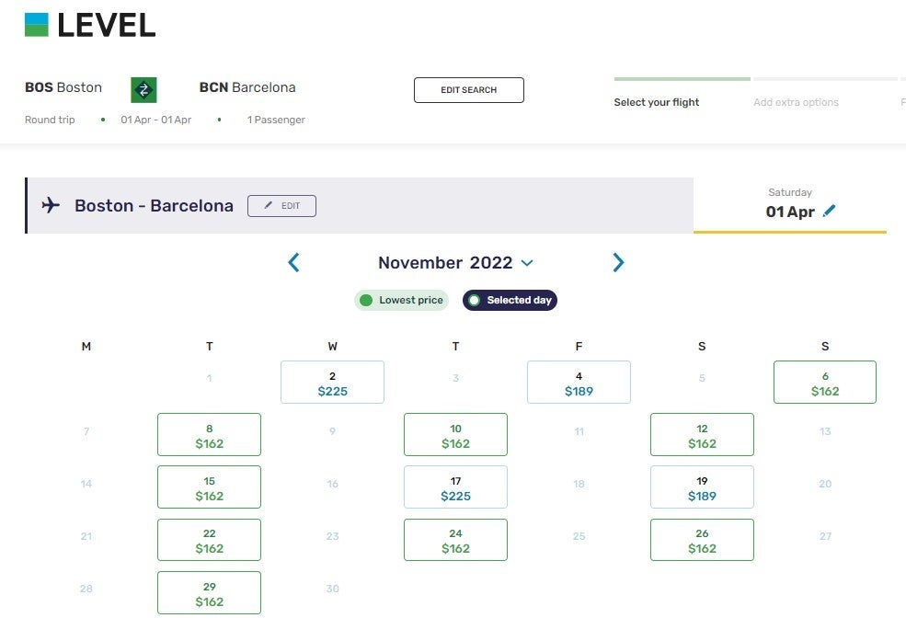Click the Selected day legend indicator

[475, 300]
